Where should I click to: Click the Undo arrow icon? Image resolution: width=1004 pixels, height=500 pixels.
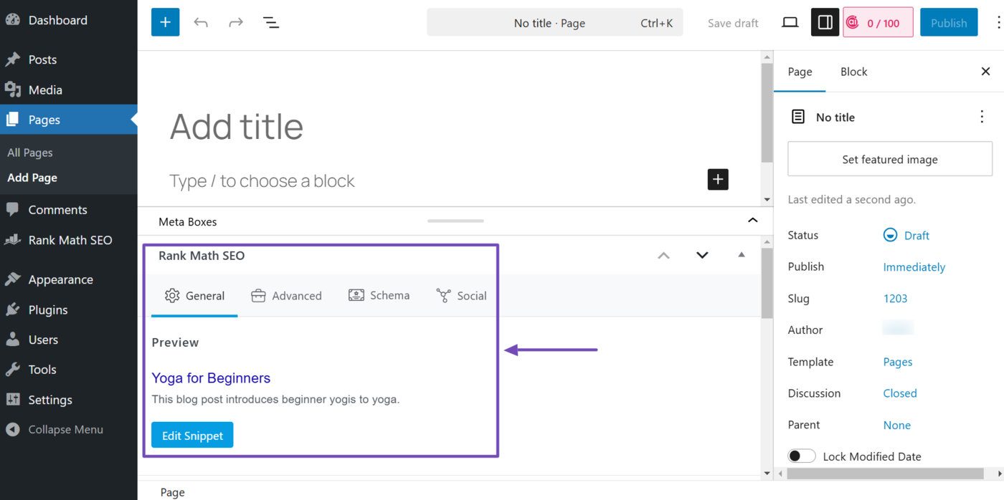point(201,22)
